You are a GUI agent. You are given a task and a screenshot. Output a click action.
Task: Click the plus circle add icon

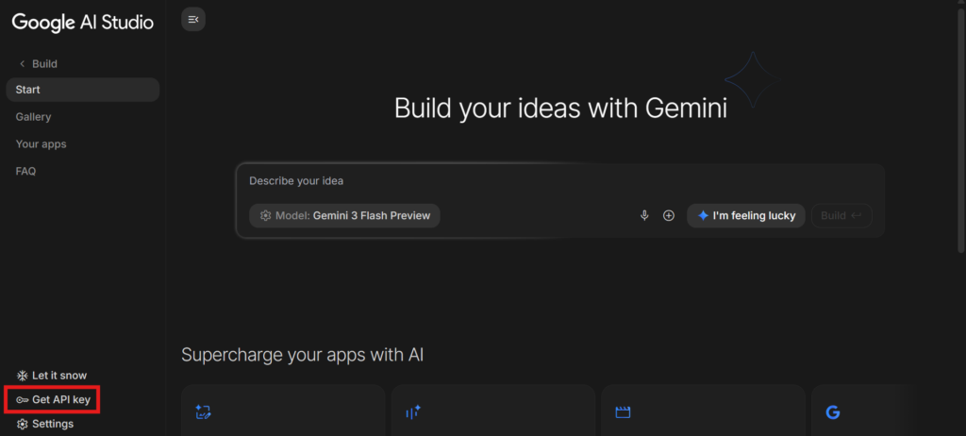[669, 216]
